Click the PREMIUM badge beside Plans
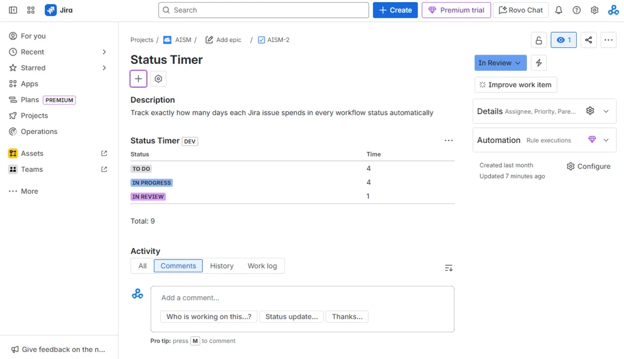This screenshot has width=624, height=359. 59,100
